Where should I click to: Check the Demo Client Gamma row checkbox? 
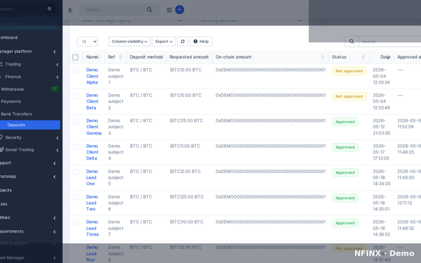click(x=76, y=121)
